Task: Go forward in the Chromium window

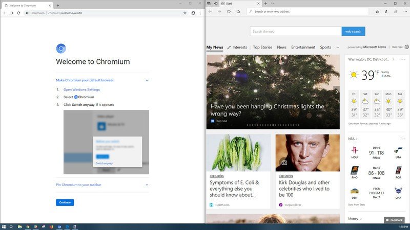Action: (x=12, y=13)
